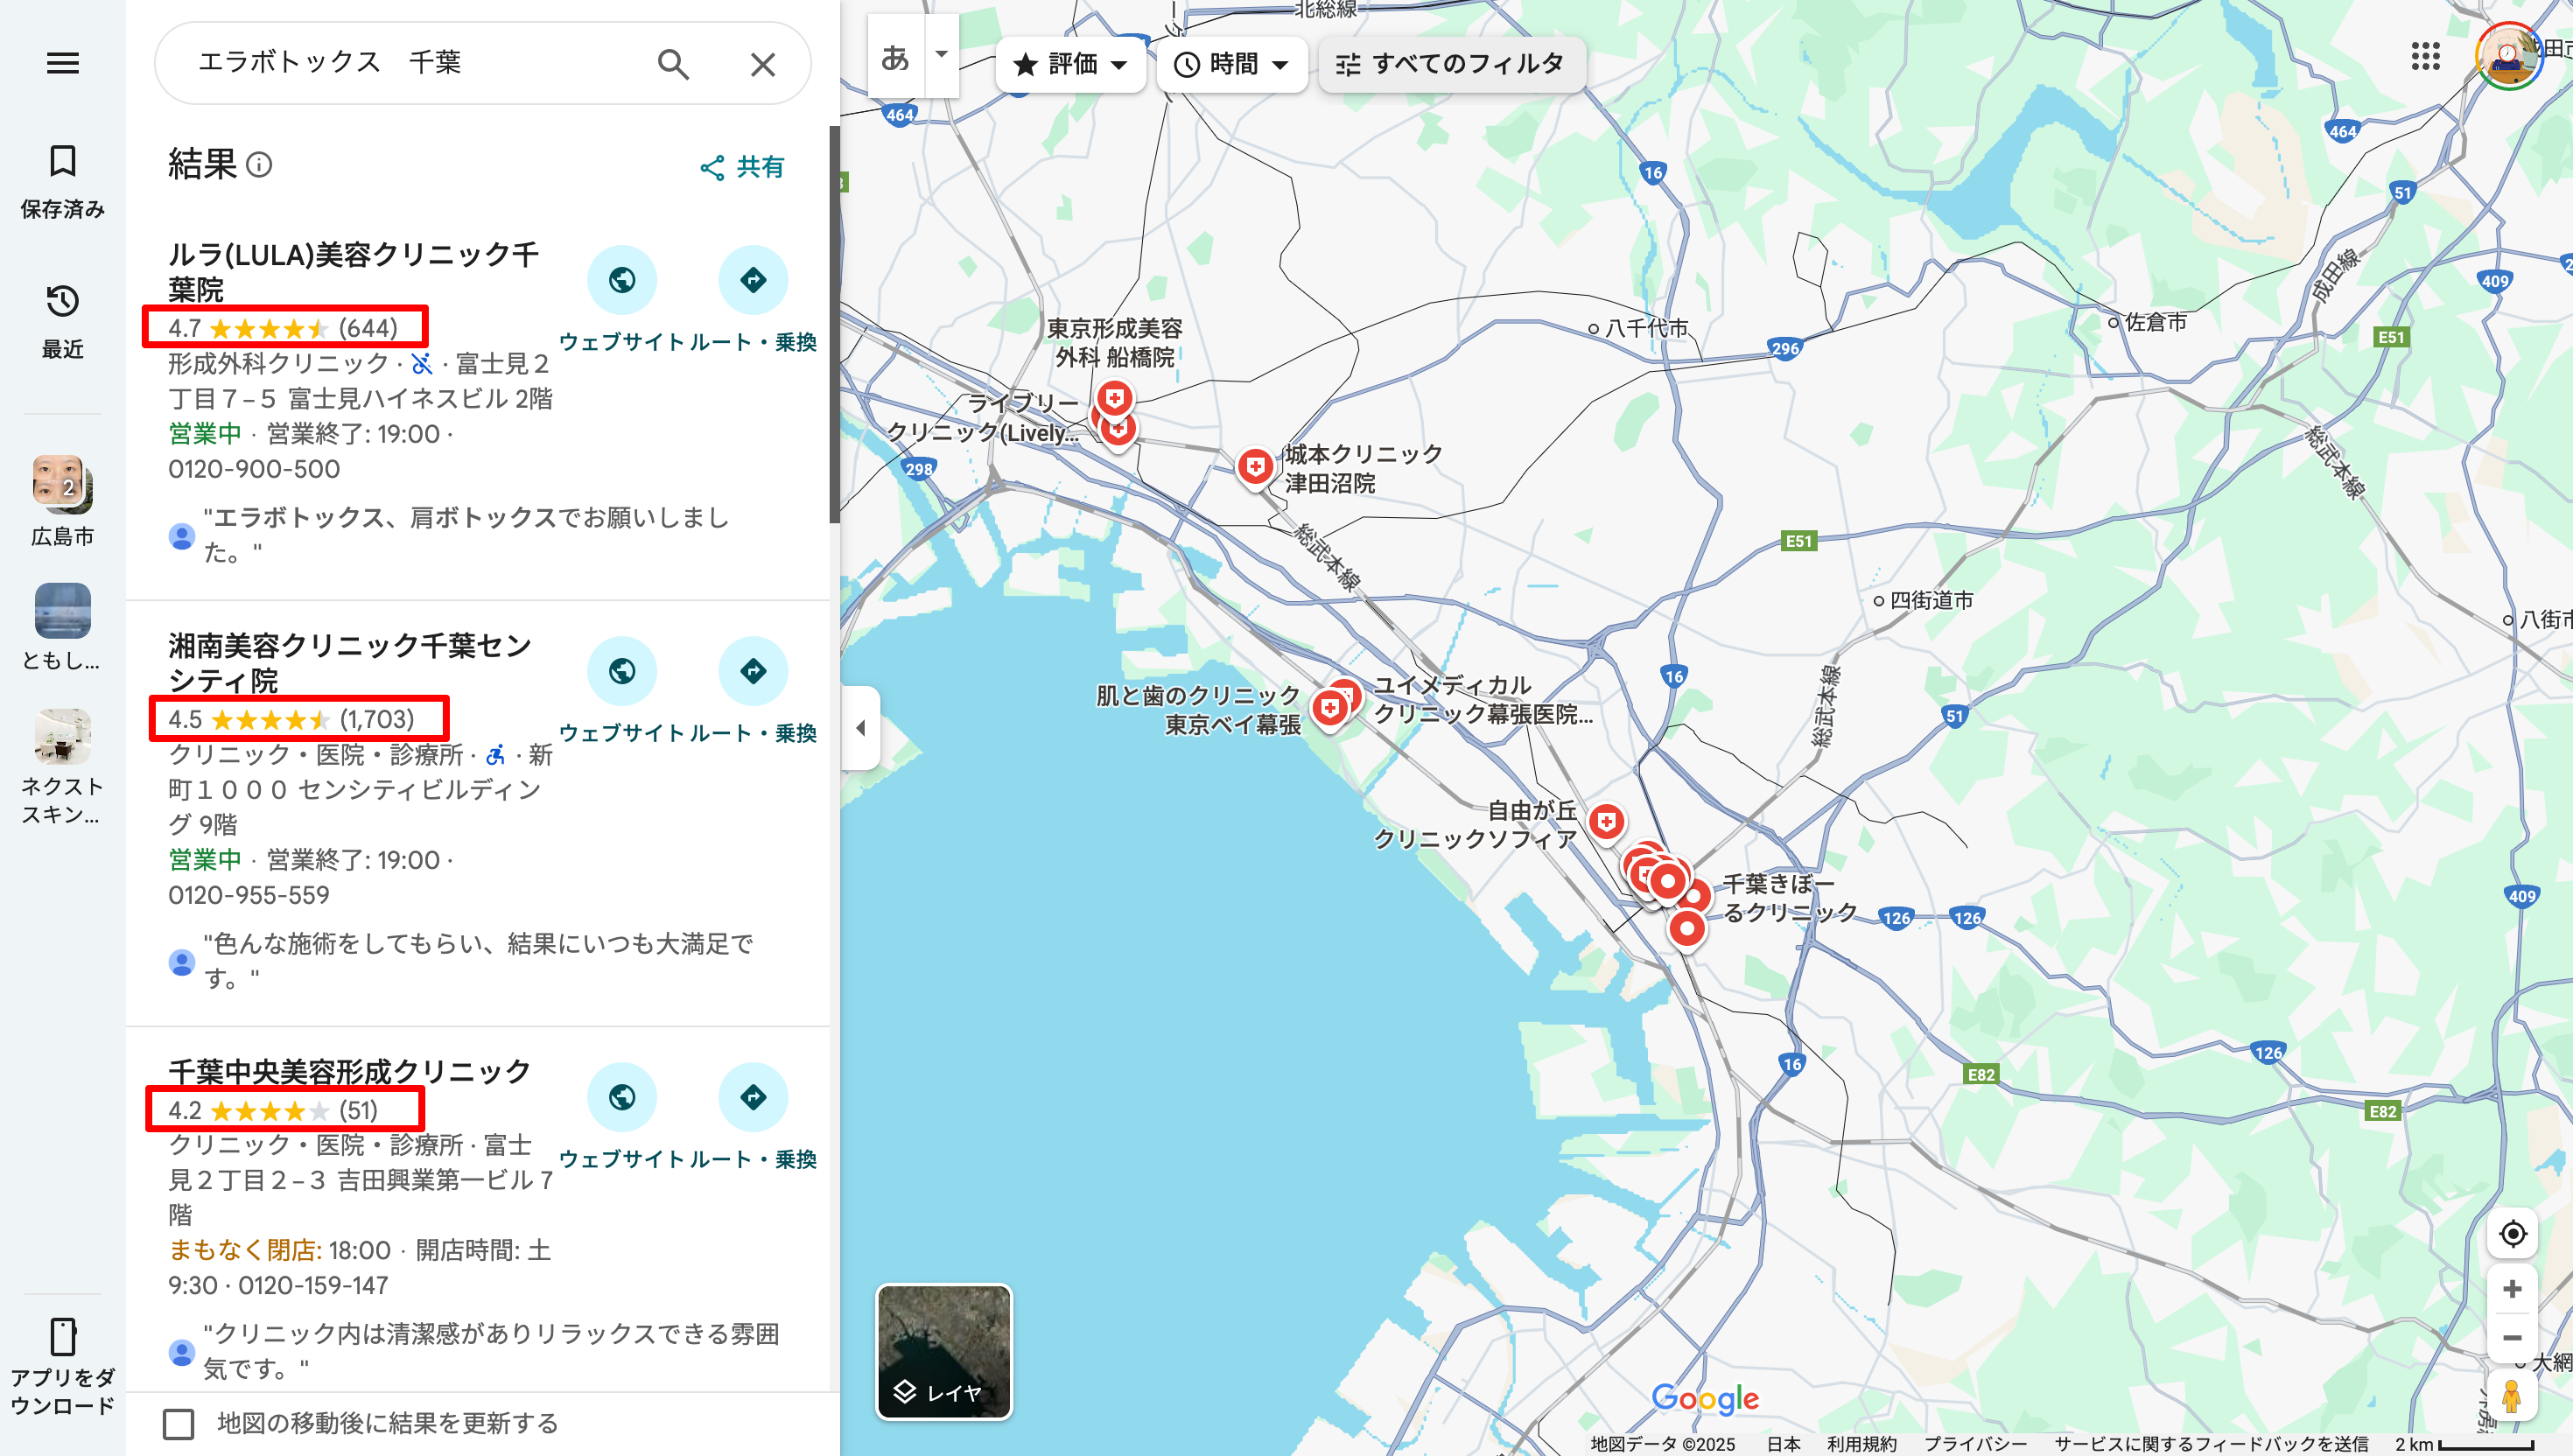Open the レイヤ layers thumbnail
This screenshot has height=1456, width=2573.
point(944,1352)
